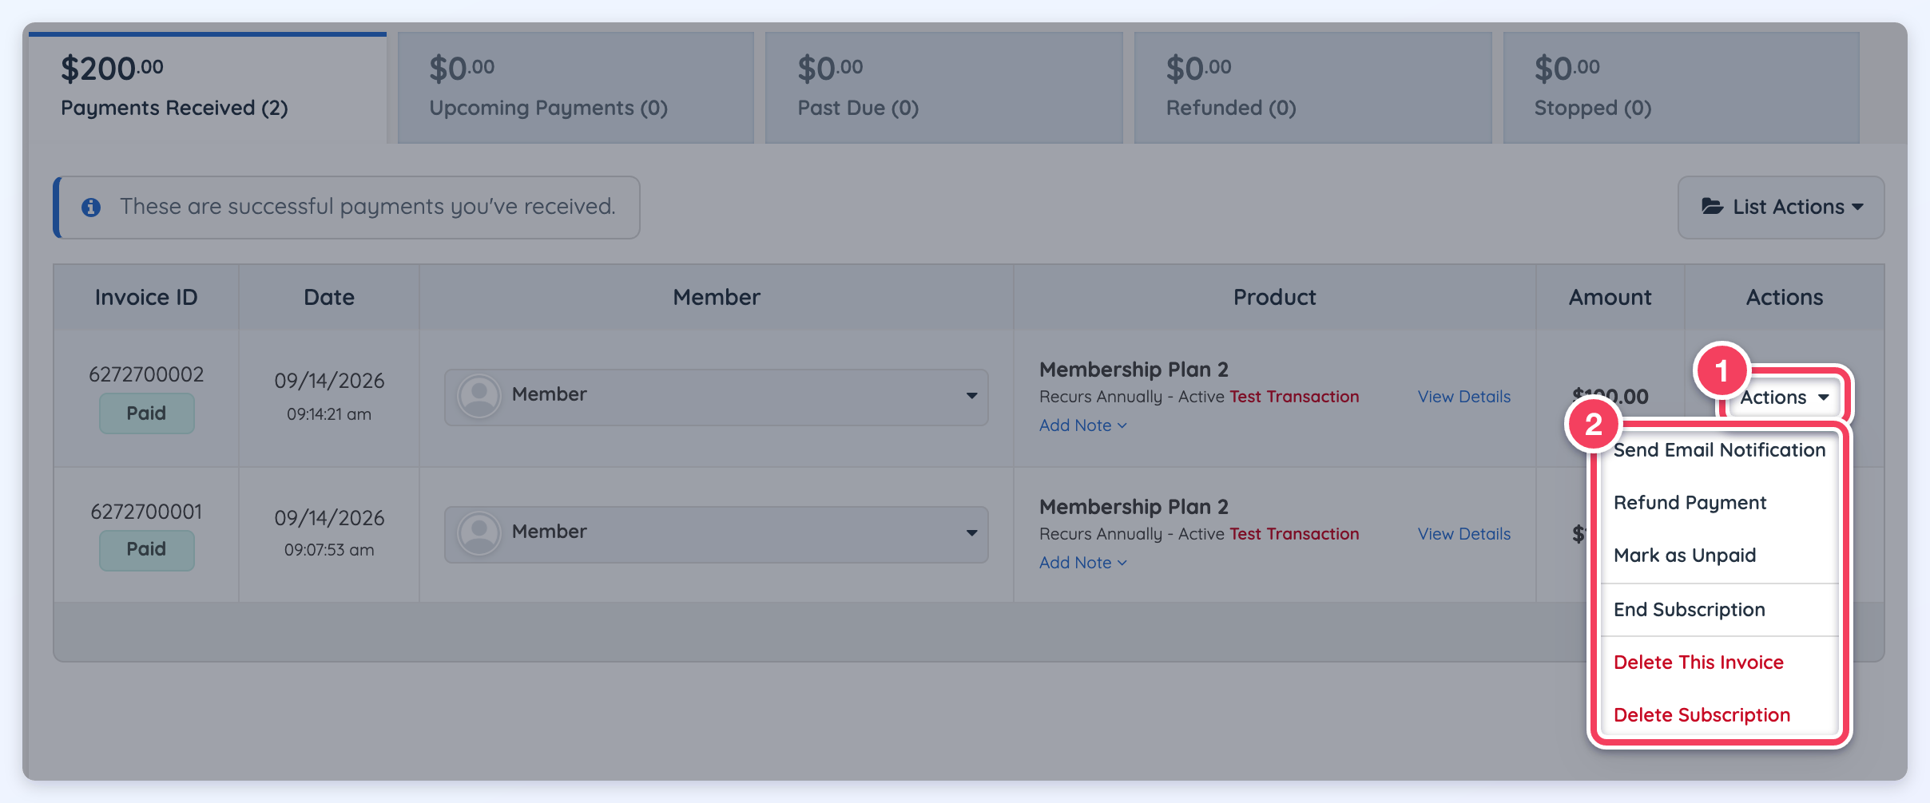Click the Date column header
The height and width of the screenshot is (803, 1930).
point(329,298)
